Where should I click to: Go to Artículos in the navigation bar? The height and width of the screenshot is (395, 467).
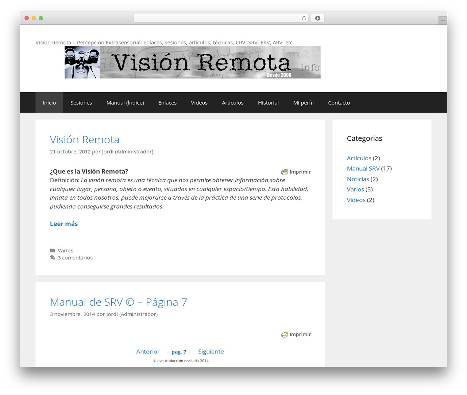click(x=233, y=102)
